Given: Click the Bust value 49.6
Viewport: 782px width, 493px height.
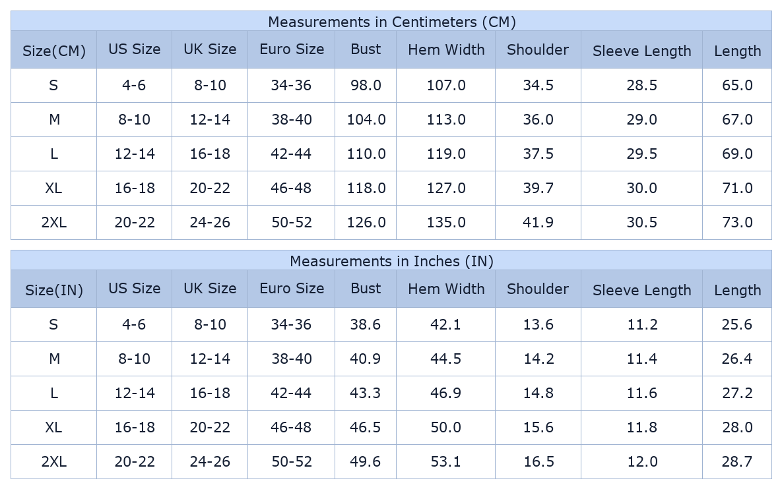Looking at the screenshot, I should 366,462.
